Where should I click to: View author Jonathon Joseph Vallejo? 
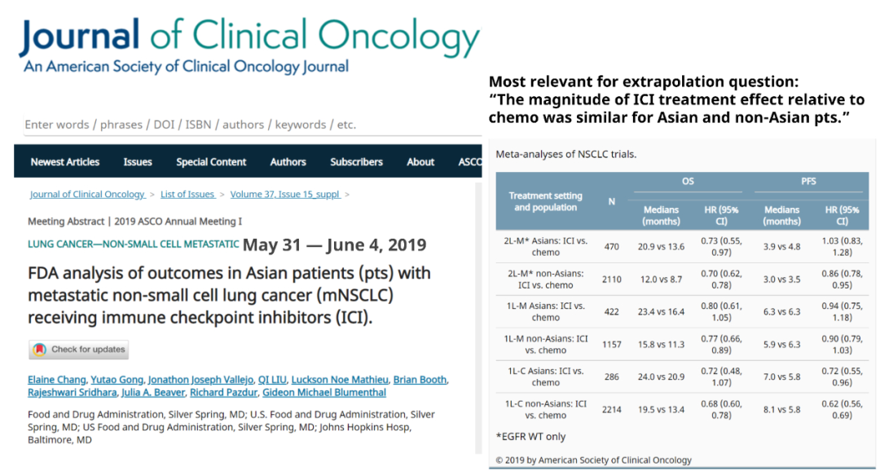(x=201, y=380)
